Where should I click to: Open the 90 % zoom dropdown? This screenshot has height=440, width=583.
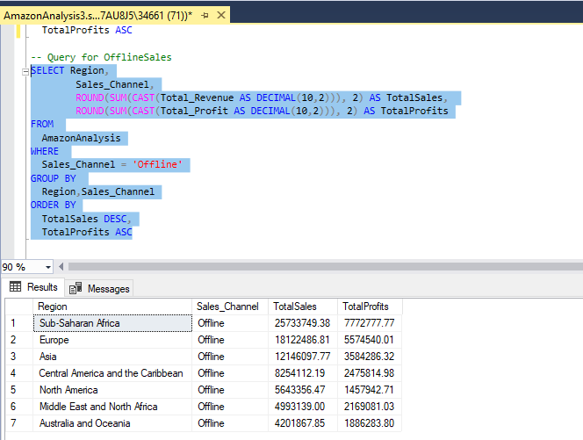[48, 267]
